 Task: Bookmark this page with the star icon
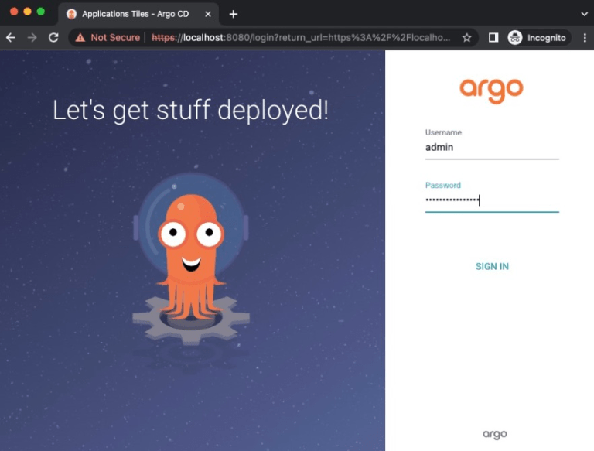click(x=466, y=37)
